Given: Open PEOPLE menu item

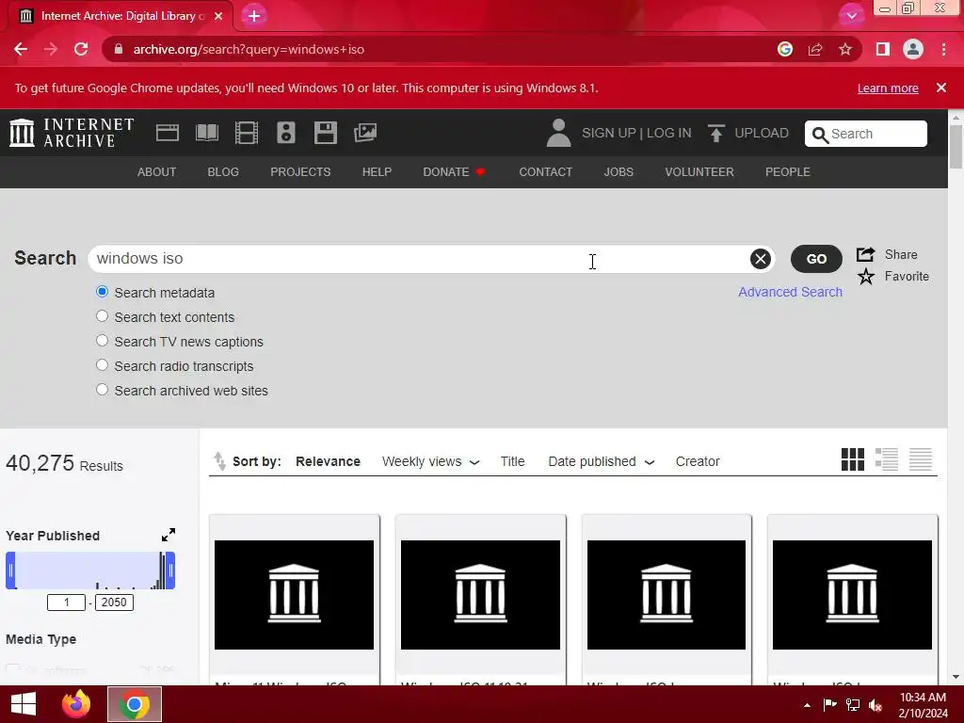Looking at the screenshot, I should (x=788, y=172).
